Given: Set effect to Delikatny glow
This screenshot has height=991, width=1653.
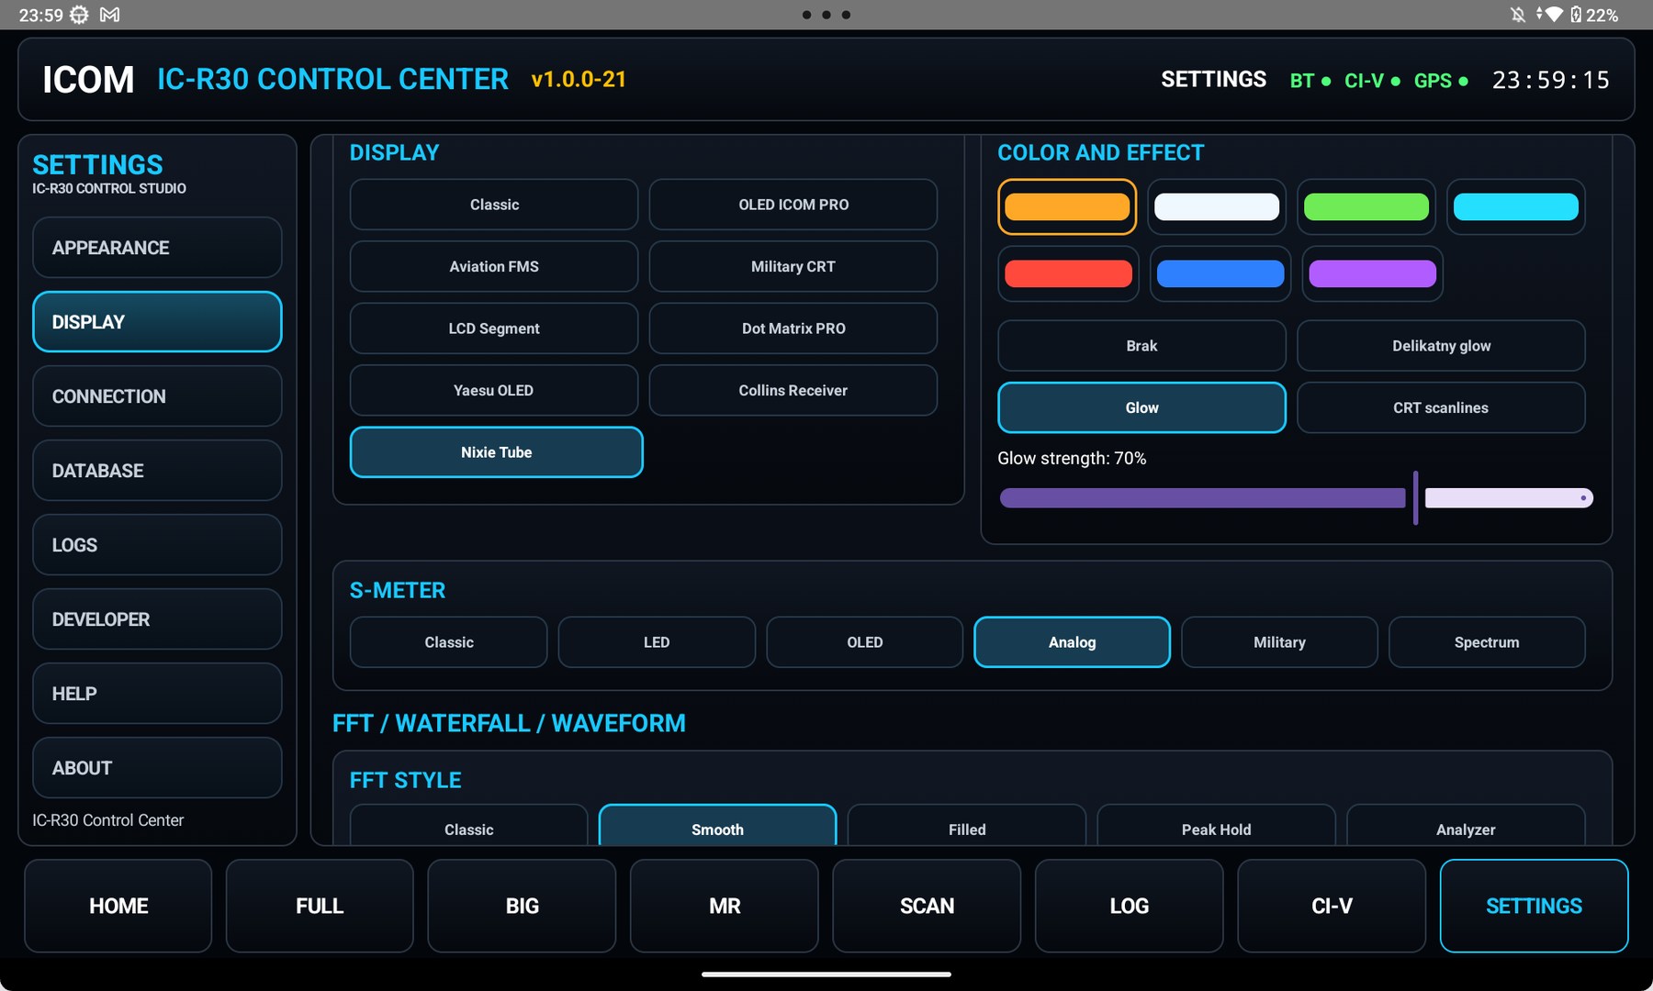Looking at the screenshot, I should point(1441,346).
